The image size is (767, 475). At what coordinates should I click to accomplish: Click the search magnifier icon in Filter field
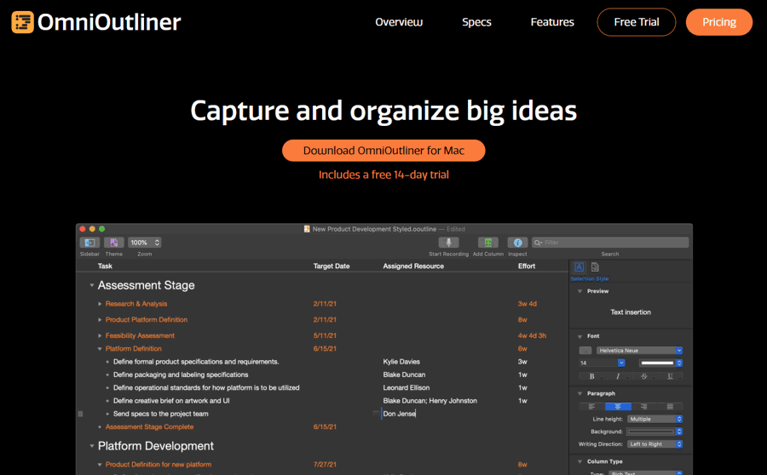[538, 243]
